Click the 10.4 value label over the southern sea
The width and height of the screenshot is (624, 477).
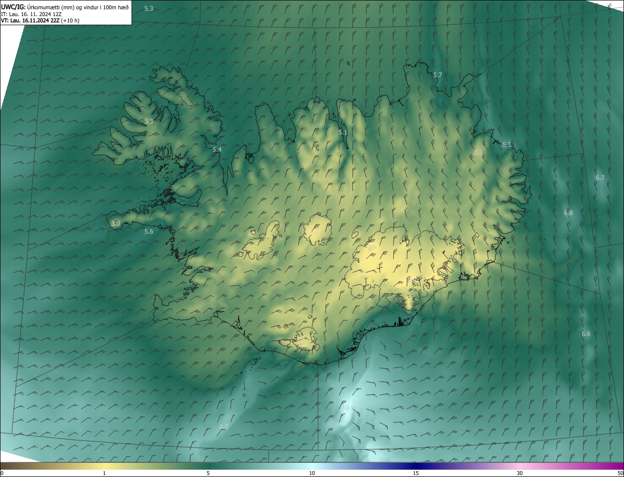pyautogui.click(x=348, y=407)
